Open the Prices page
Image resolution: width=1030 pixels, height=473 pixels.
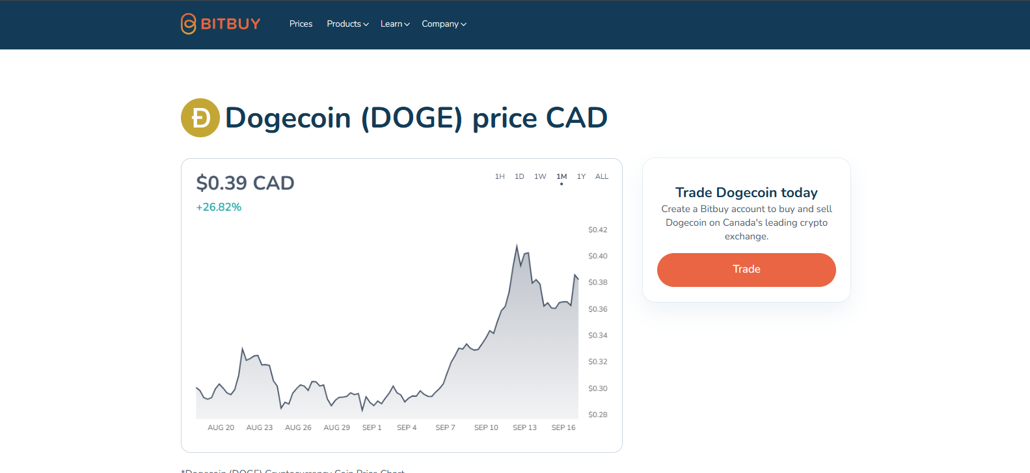coord(301,24)
